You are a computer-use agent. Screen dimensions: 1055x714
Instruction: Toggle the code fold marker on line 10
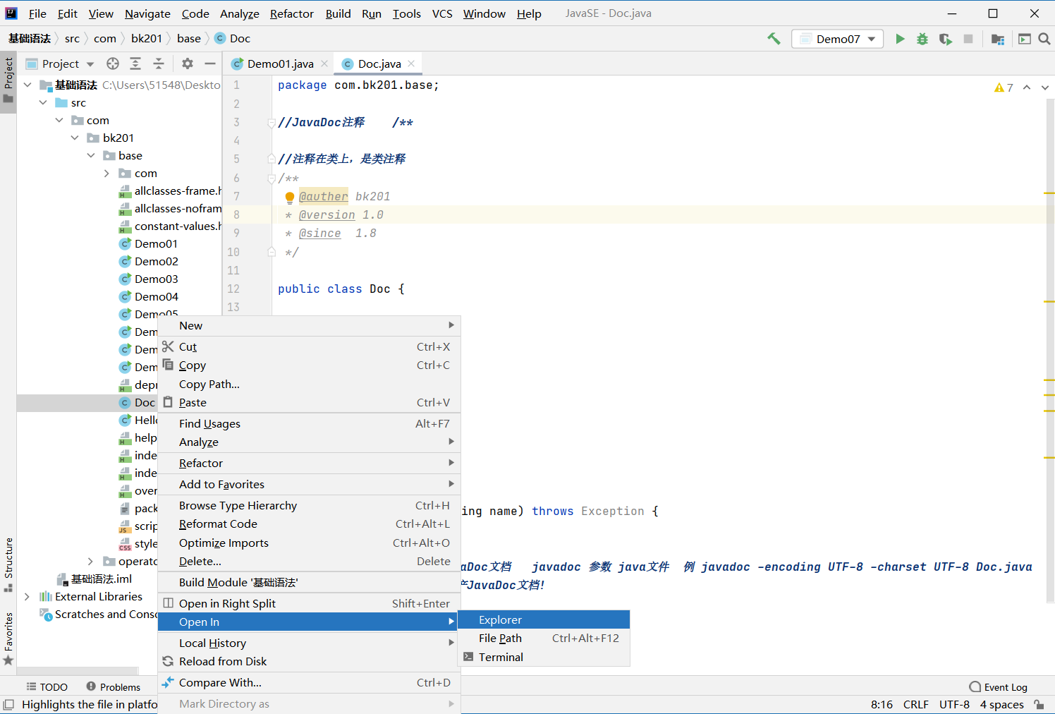(x=272, y=252)
